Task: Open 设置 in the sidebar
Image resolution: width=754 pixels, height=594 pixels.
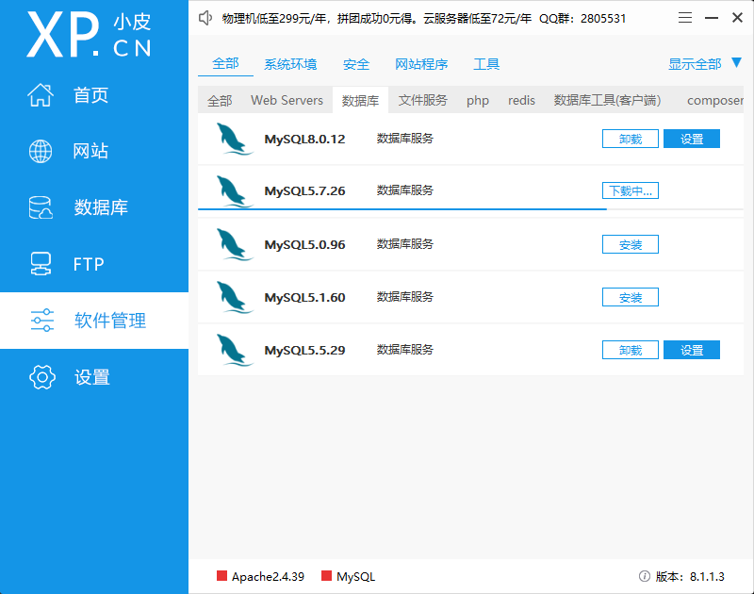Action: [92, 377]
